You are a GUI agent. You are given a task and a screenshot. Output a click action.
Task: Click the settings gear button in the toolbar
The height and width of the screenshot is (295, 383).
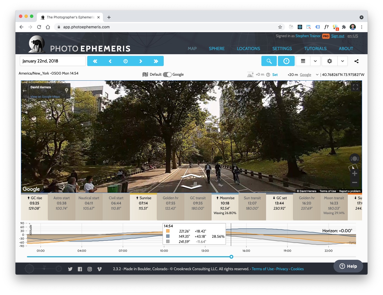point(329,61)
